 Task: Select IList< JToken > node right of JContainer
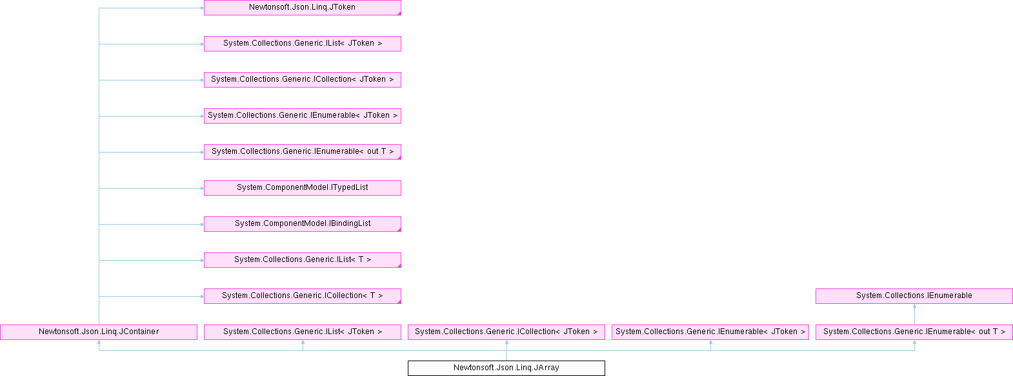tap(302, 332)
